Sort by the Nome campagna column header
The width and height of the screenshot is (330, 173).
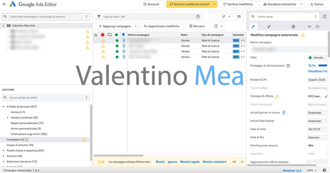[138, 35]
